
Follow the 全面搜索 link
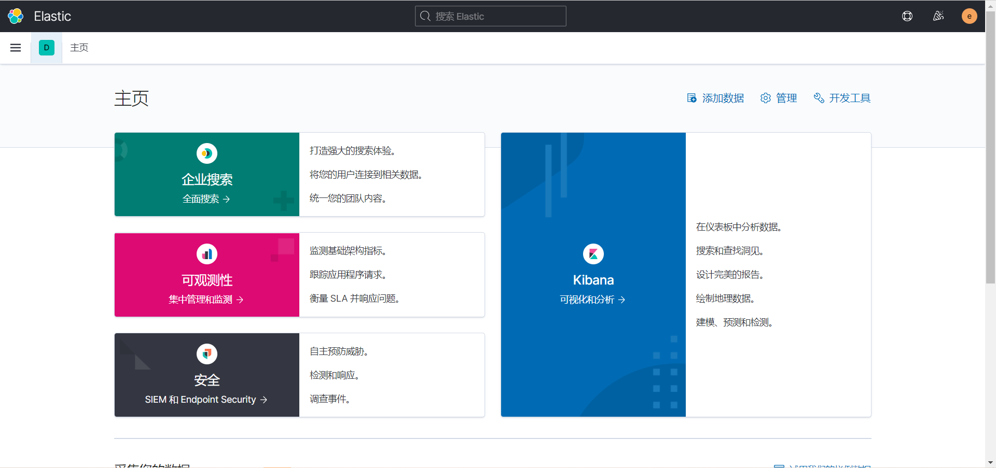coord(206,199)
